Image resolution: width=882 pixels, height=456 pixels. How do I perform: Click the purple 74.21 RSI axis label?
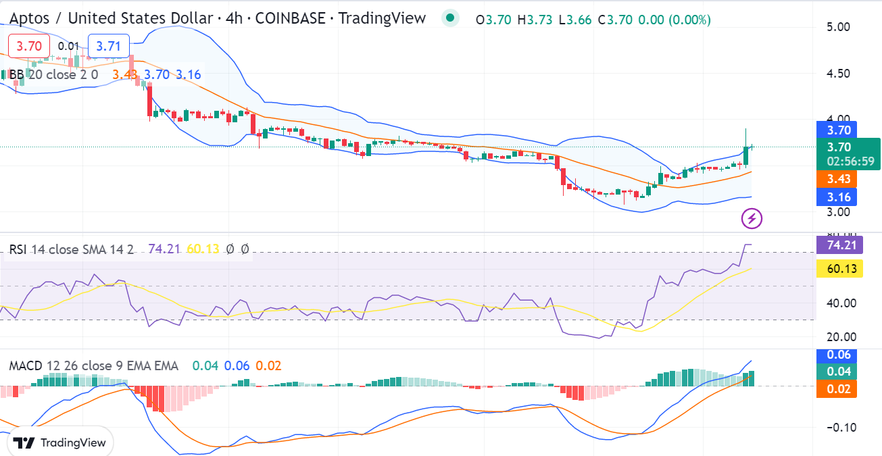[839, 245]
